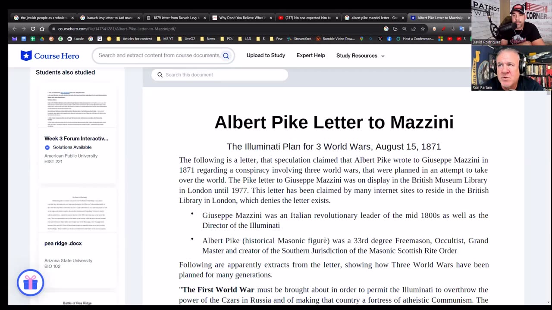Viewport: 552px width, 310px height.
Task: Open the LiveO2 bookmark folder
Action: point(187,39)
